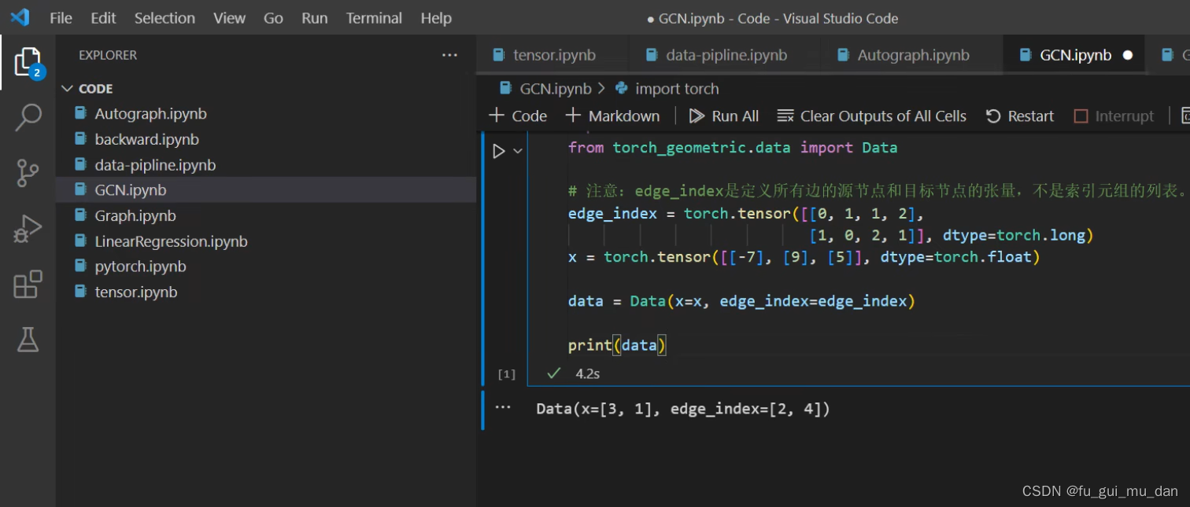This screenshot has width=1190, height=507.
Task: Click the Data output text line
Action: coord(683,409)
